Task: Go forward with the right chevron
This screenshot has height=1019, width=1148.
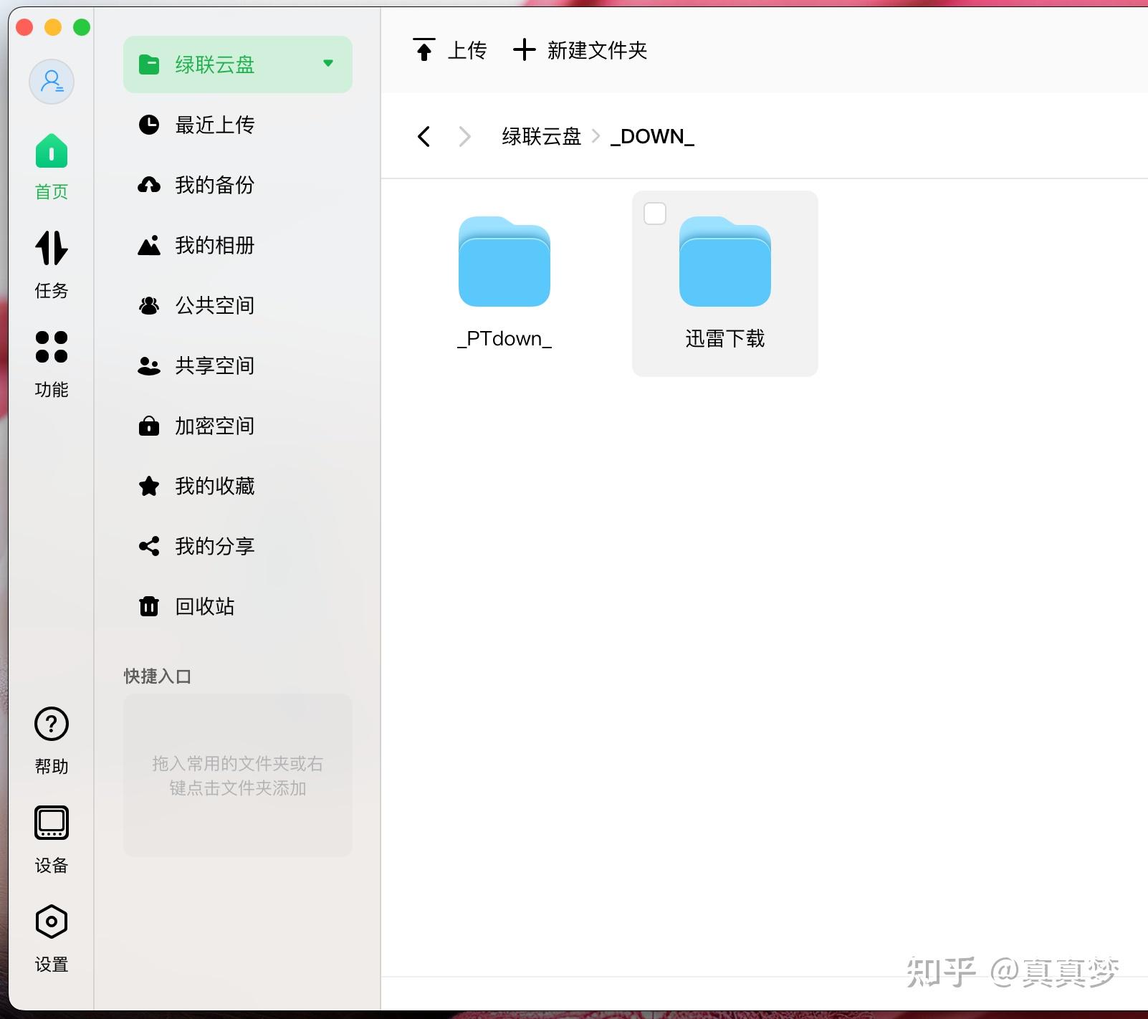Action: click(464, 136)
